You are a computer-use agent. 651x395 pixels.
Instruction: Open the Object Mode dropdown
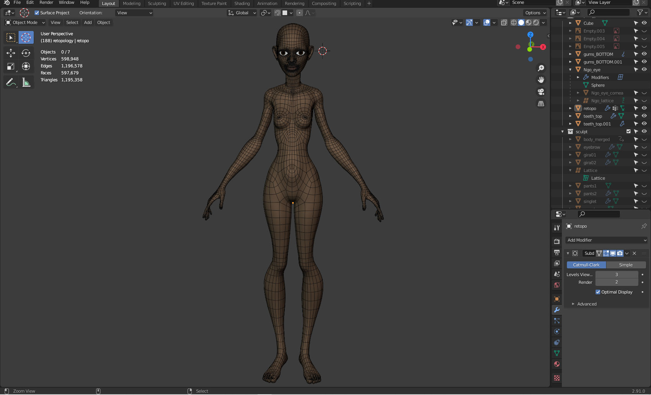(25, 22)
